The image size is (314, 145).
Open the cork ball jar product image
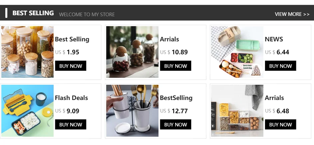pos(132,52)
